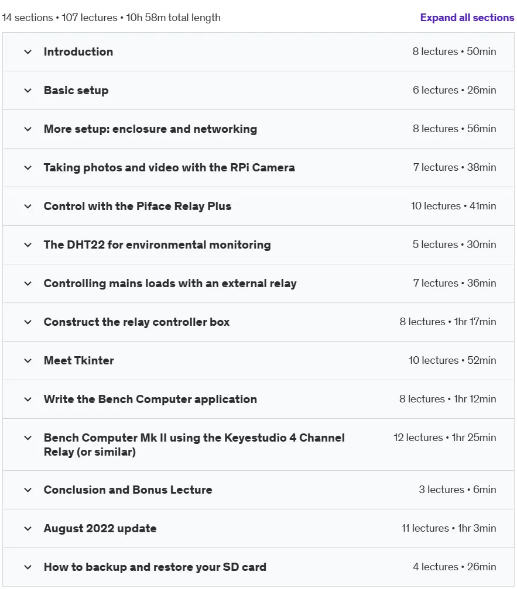Click the Meet Tkinter section title
The width and height of the screenshot is (517, 589).
coord(78,361)
